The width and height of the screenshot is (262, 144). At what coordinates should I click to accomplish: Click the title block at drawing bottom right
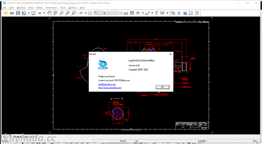[x=192, y=126]
